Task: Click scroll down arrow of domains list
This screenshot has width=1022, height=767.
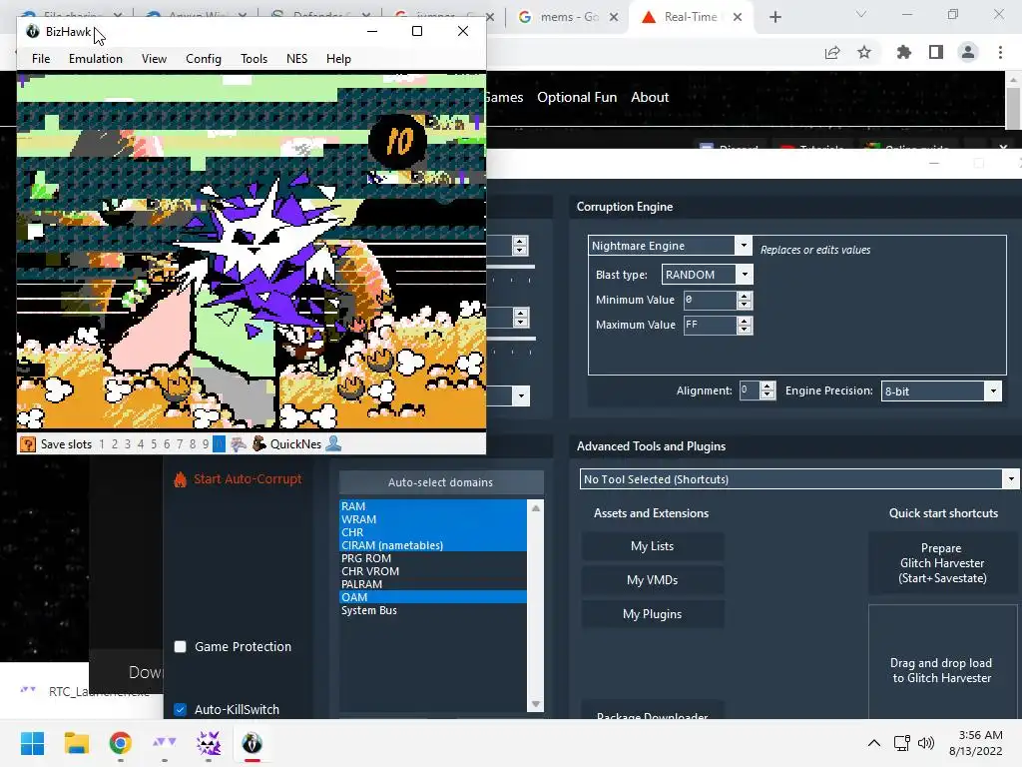Action: pyautogui.click(x=536, y=704)
